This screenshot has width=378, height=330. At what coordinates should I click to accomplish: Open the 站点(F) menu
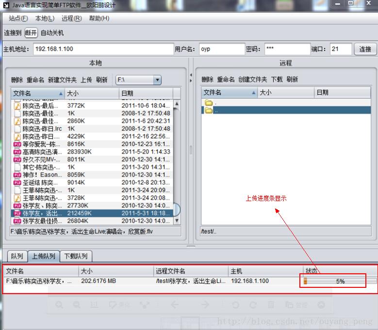tap(18, 18)
